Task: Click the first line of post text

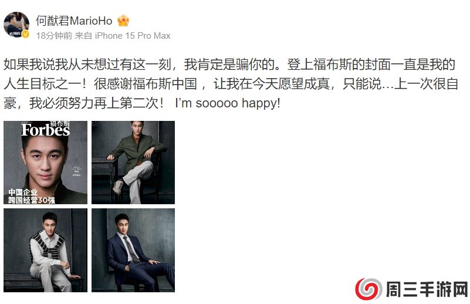Action: pos(229,65)
